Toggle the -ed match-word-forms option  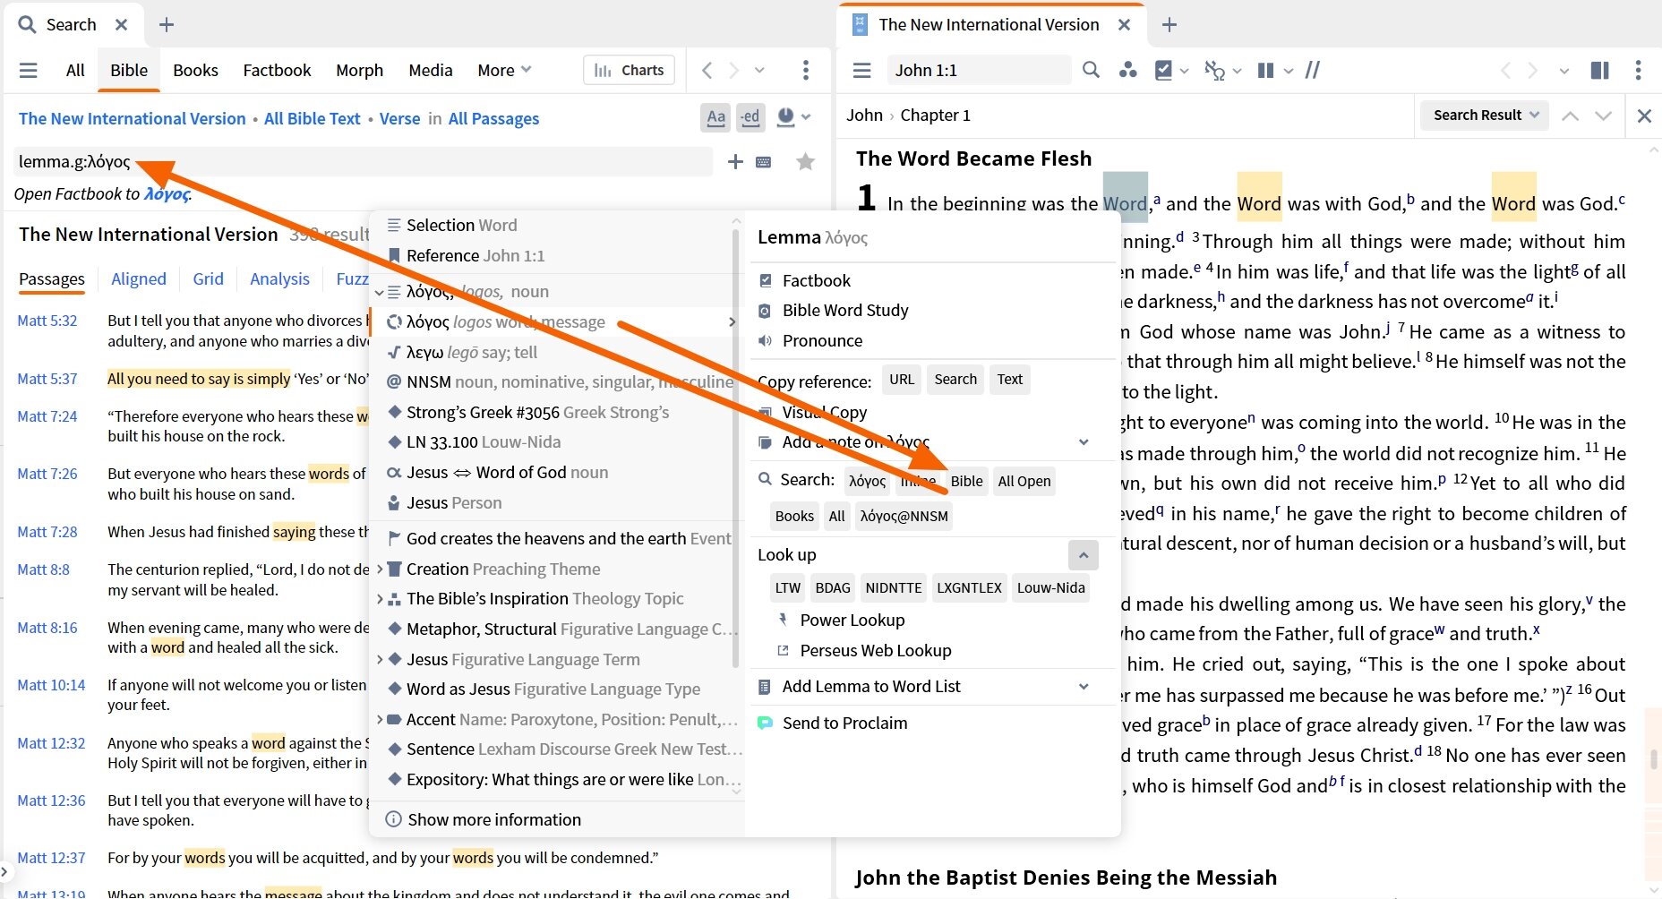pyautogui.click(x=750, y=117)
